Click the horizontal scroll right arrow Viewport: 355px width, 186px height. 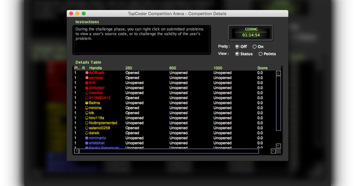tap(273, 151)
